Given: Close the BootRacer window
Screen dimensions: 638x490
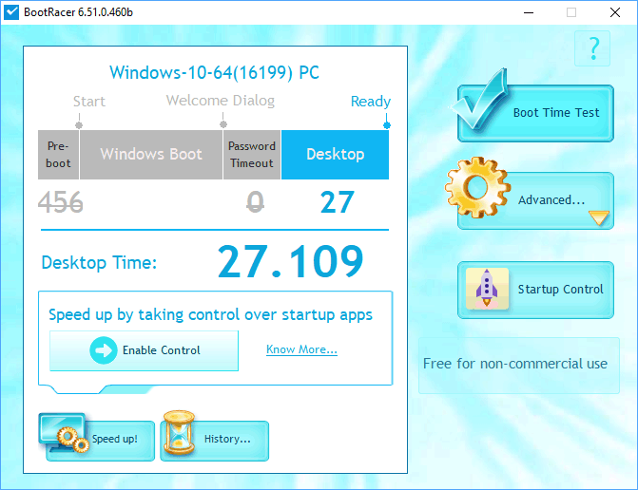Looking at the screenshot, I should 615,12.
